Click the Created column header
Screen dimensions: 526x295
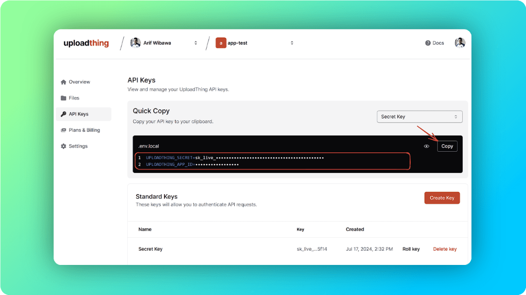point(355,230)
